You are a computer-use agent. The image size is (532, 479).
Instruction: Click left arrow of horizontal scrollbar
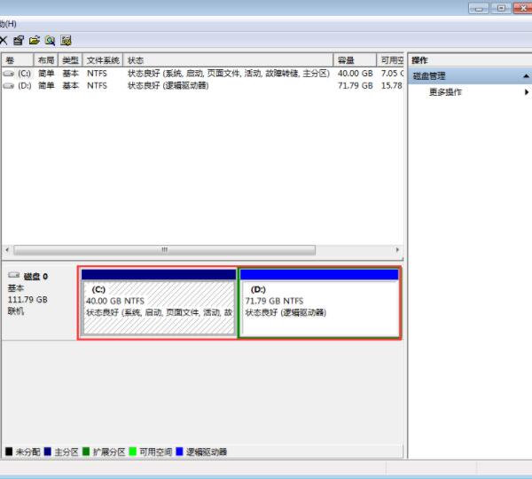pos(7,250)
